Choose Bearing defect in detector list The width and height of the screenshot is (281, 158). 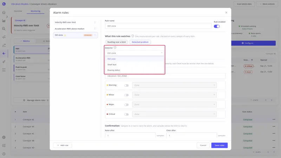point(135,70)
